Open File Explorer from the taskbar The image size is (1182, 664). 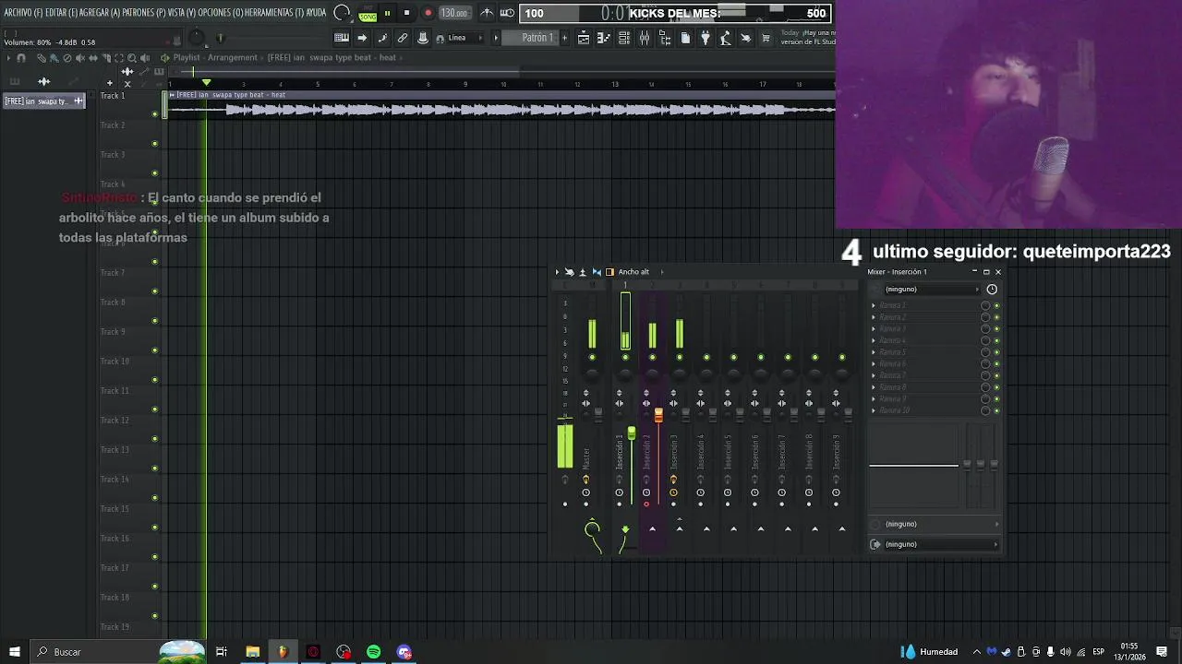252,652
